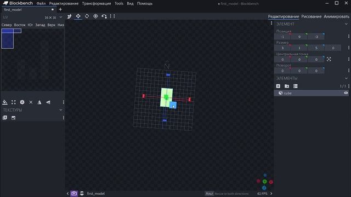Screen dimensions: 351x197
Task: Click the cube element type icon
Action: (x=280, y=93)
